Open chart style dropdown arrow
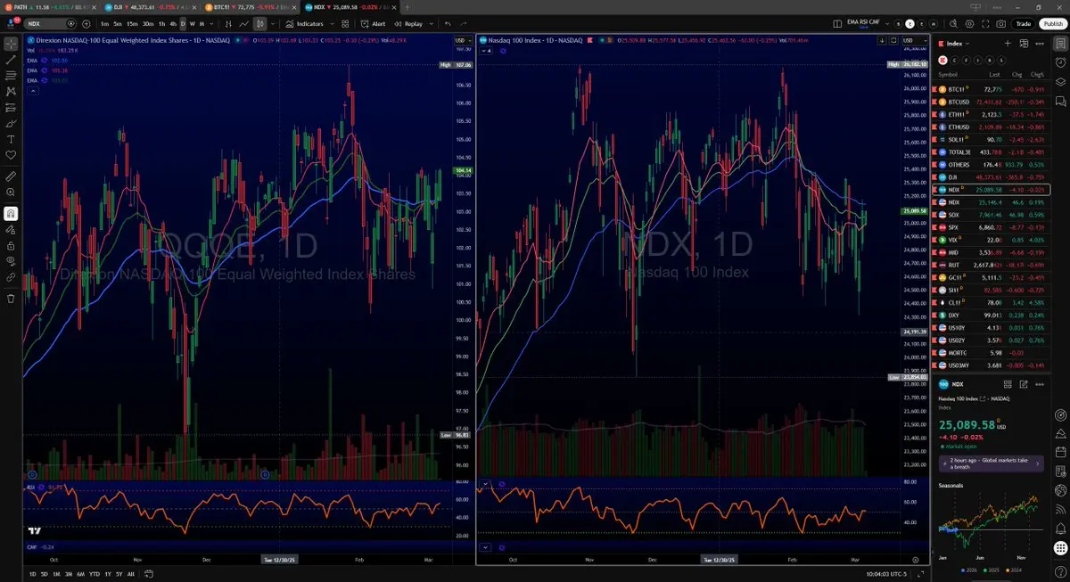Screen dimensions: 1070x582 tap(273, 24)
